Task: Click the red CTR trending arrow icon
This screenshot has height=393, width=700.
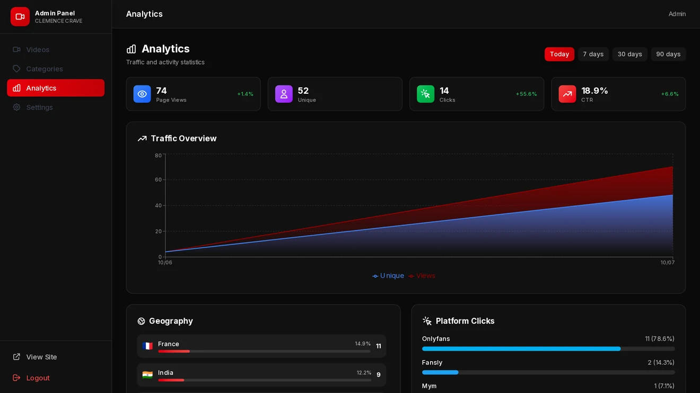Action: (x=567, y=94)
